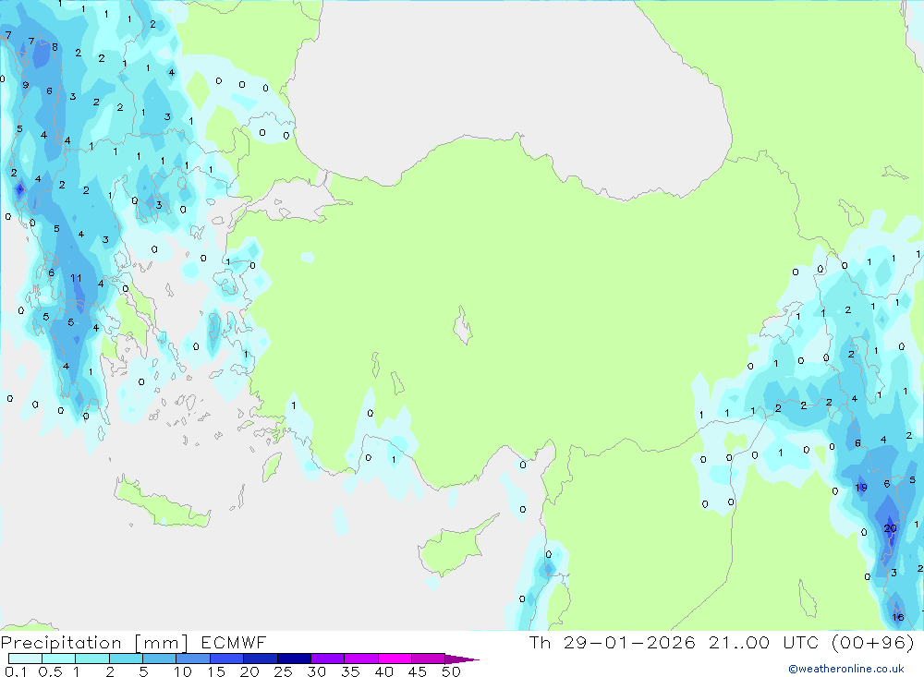
Task: Click the map precipitation value '11'
Action: [x=76, y=278]
